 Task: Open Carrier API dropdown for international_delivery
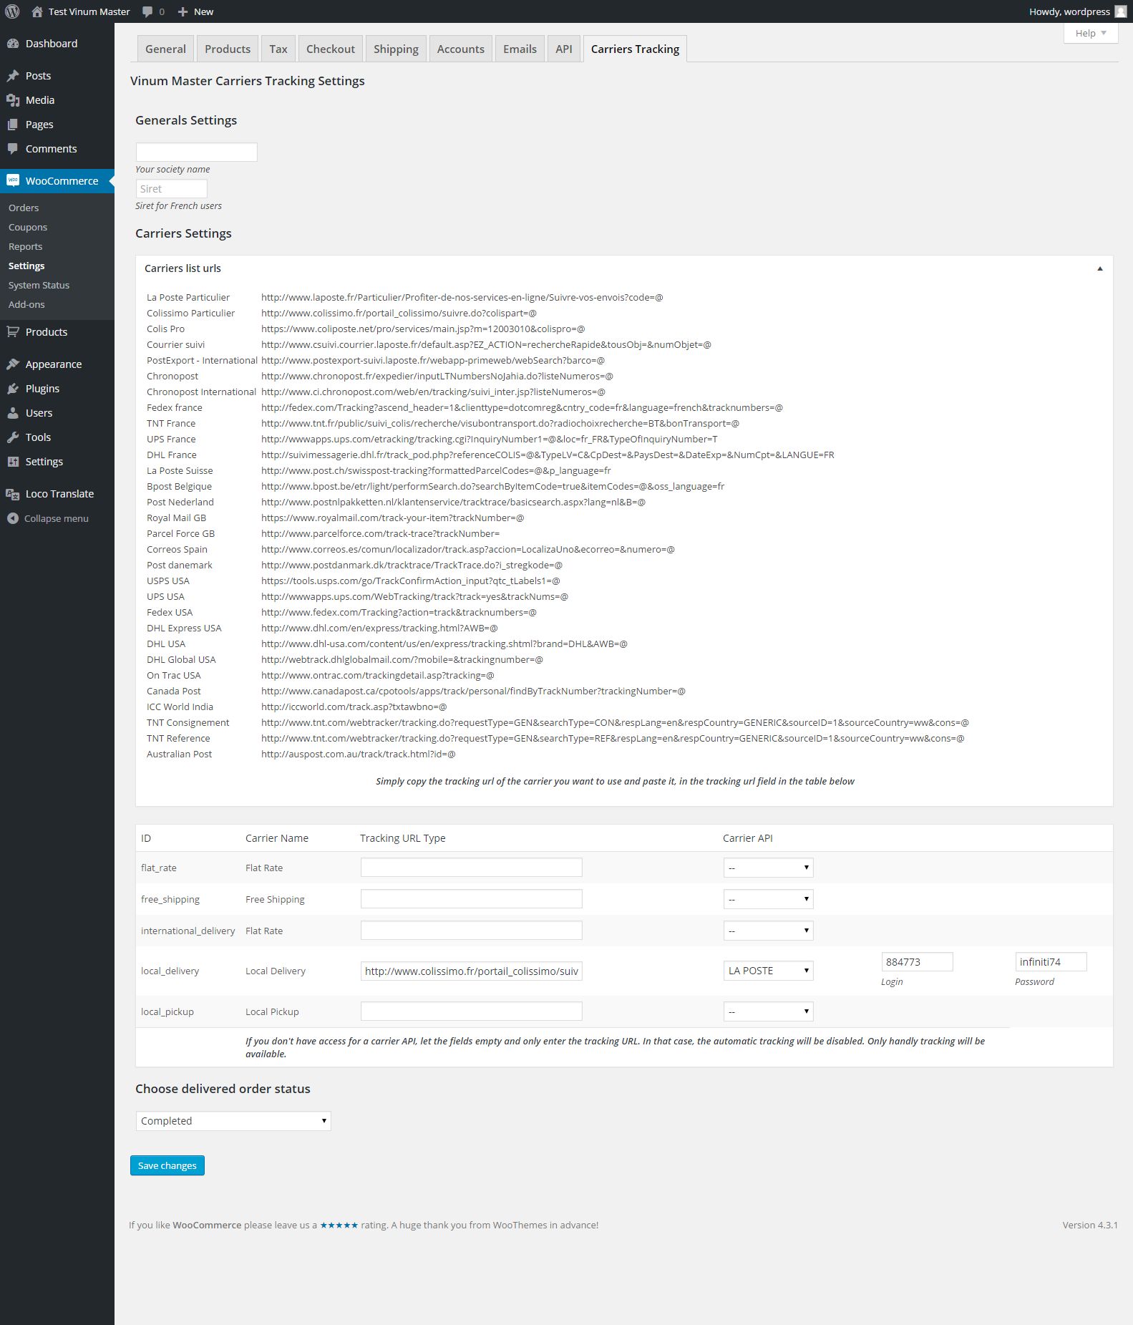click(769, 931)
